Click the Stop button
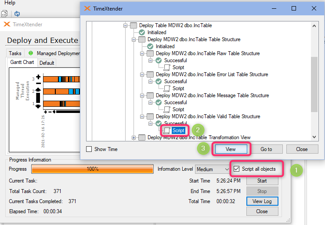 (262, 191)
